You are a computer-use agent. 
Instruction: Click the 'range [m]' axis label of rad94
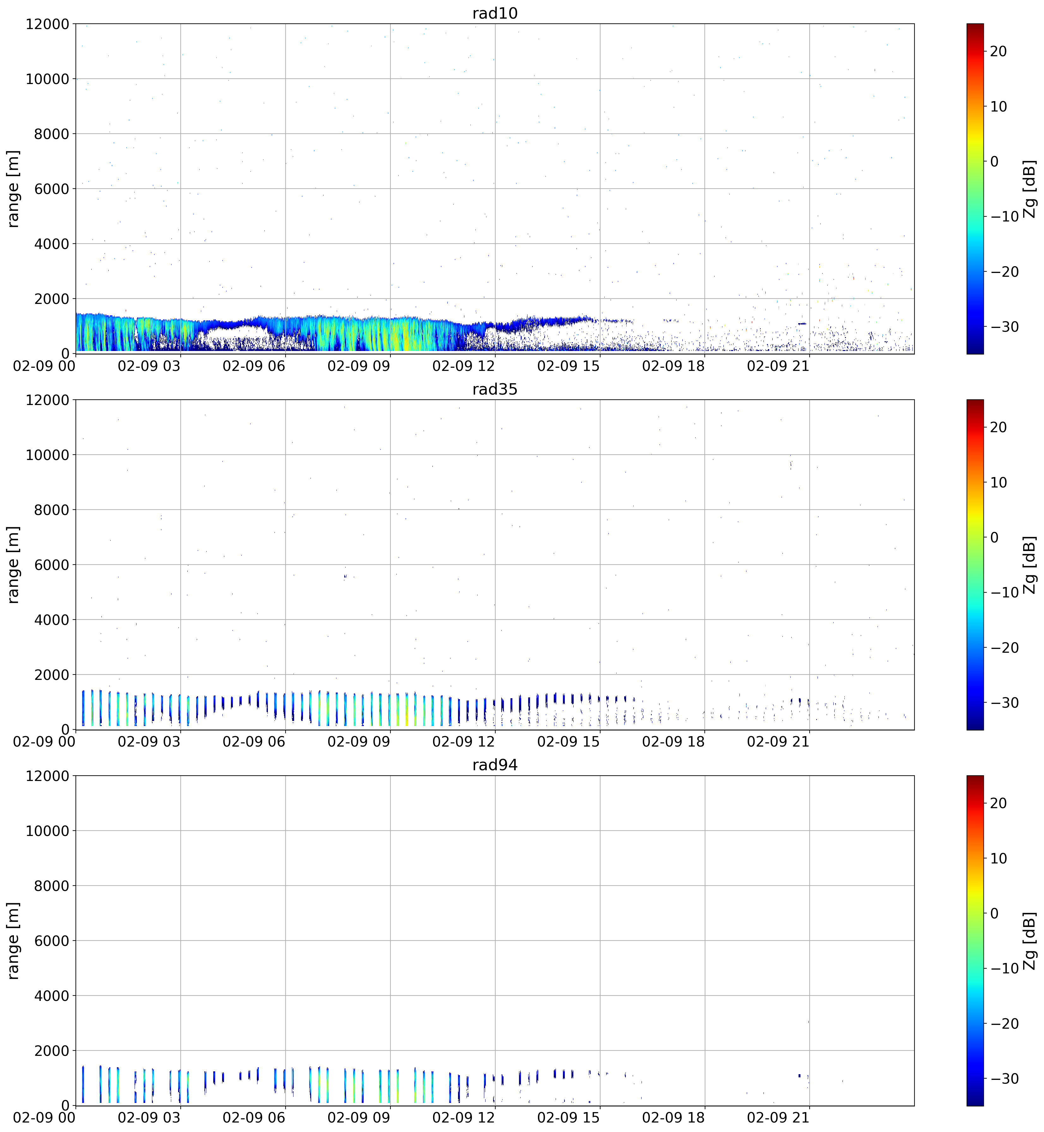14,941
